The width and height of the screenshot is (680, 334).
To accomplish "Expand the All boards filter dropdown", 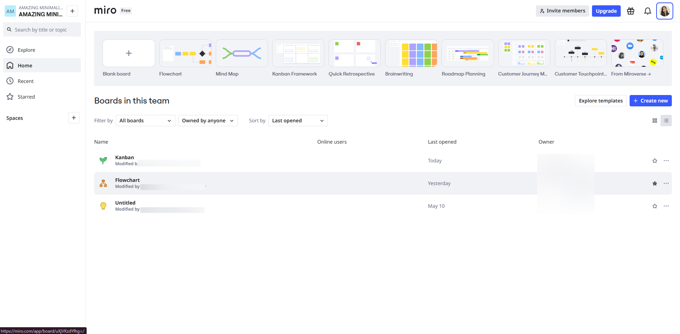I will pos(146,121).
